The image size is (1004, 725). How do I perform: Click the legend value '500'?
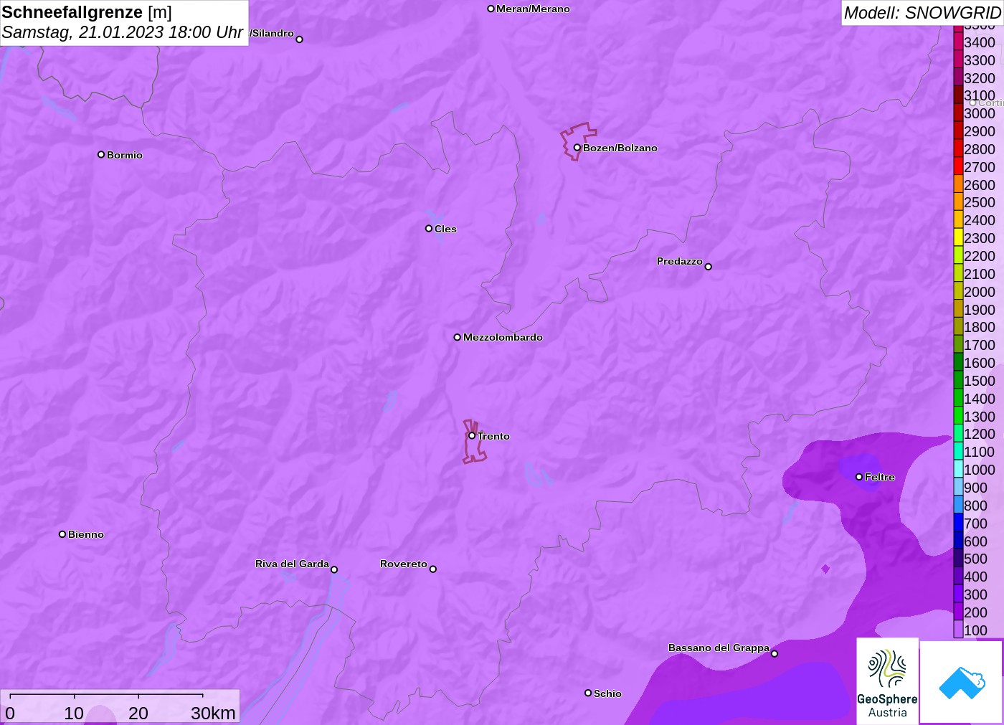point(975,558)
